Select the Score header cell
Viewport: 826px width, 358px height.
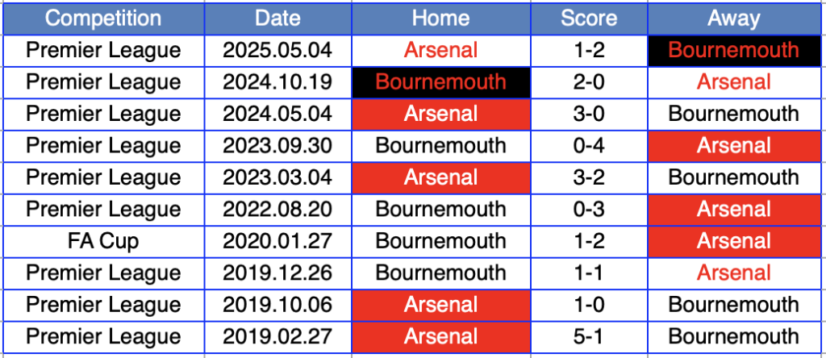pyautogui.click(x=589, y=19)
